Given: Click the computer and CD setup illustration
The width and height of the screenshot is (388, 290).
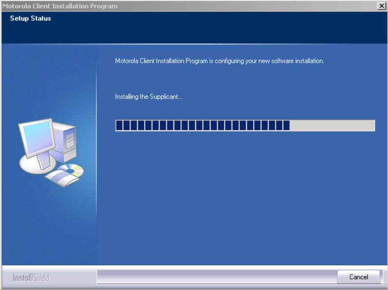Looking at the screenshot, I should pos(51,152).
